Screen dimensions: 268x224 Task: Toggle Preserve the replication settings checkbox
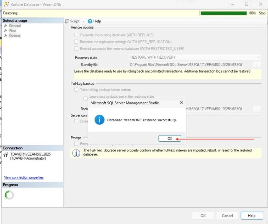76,42
